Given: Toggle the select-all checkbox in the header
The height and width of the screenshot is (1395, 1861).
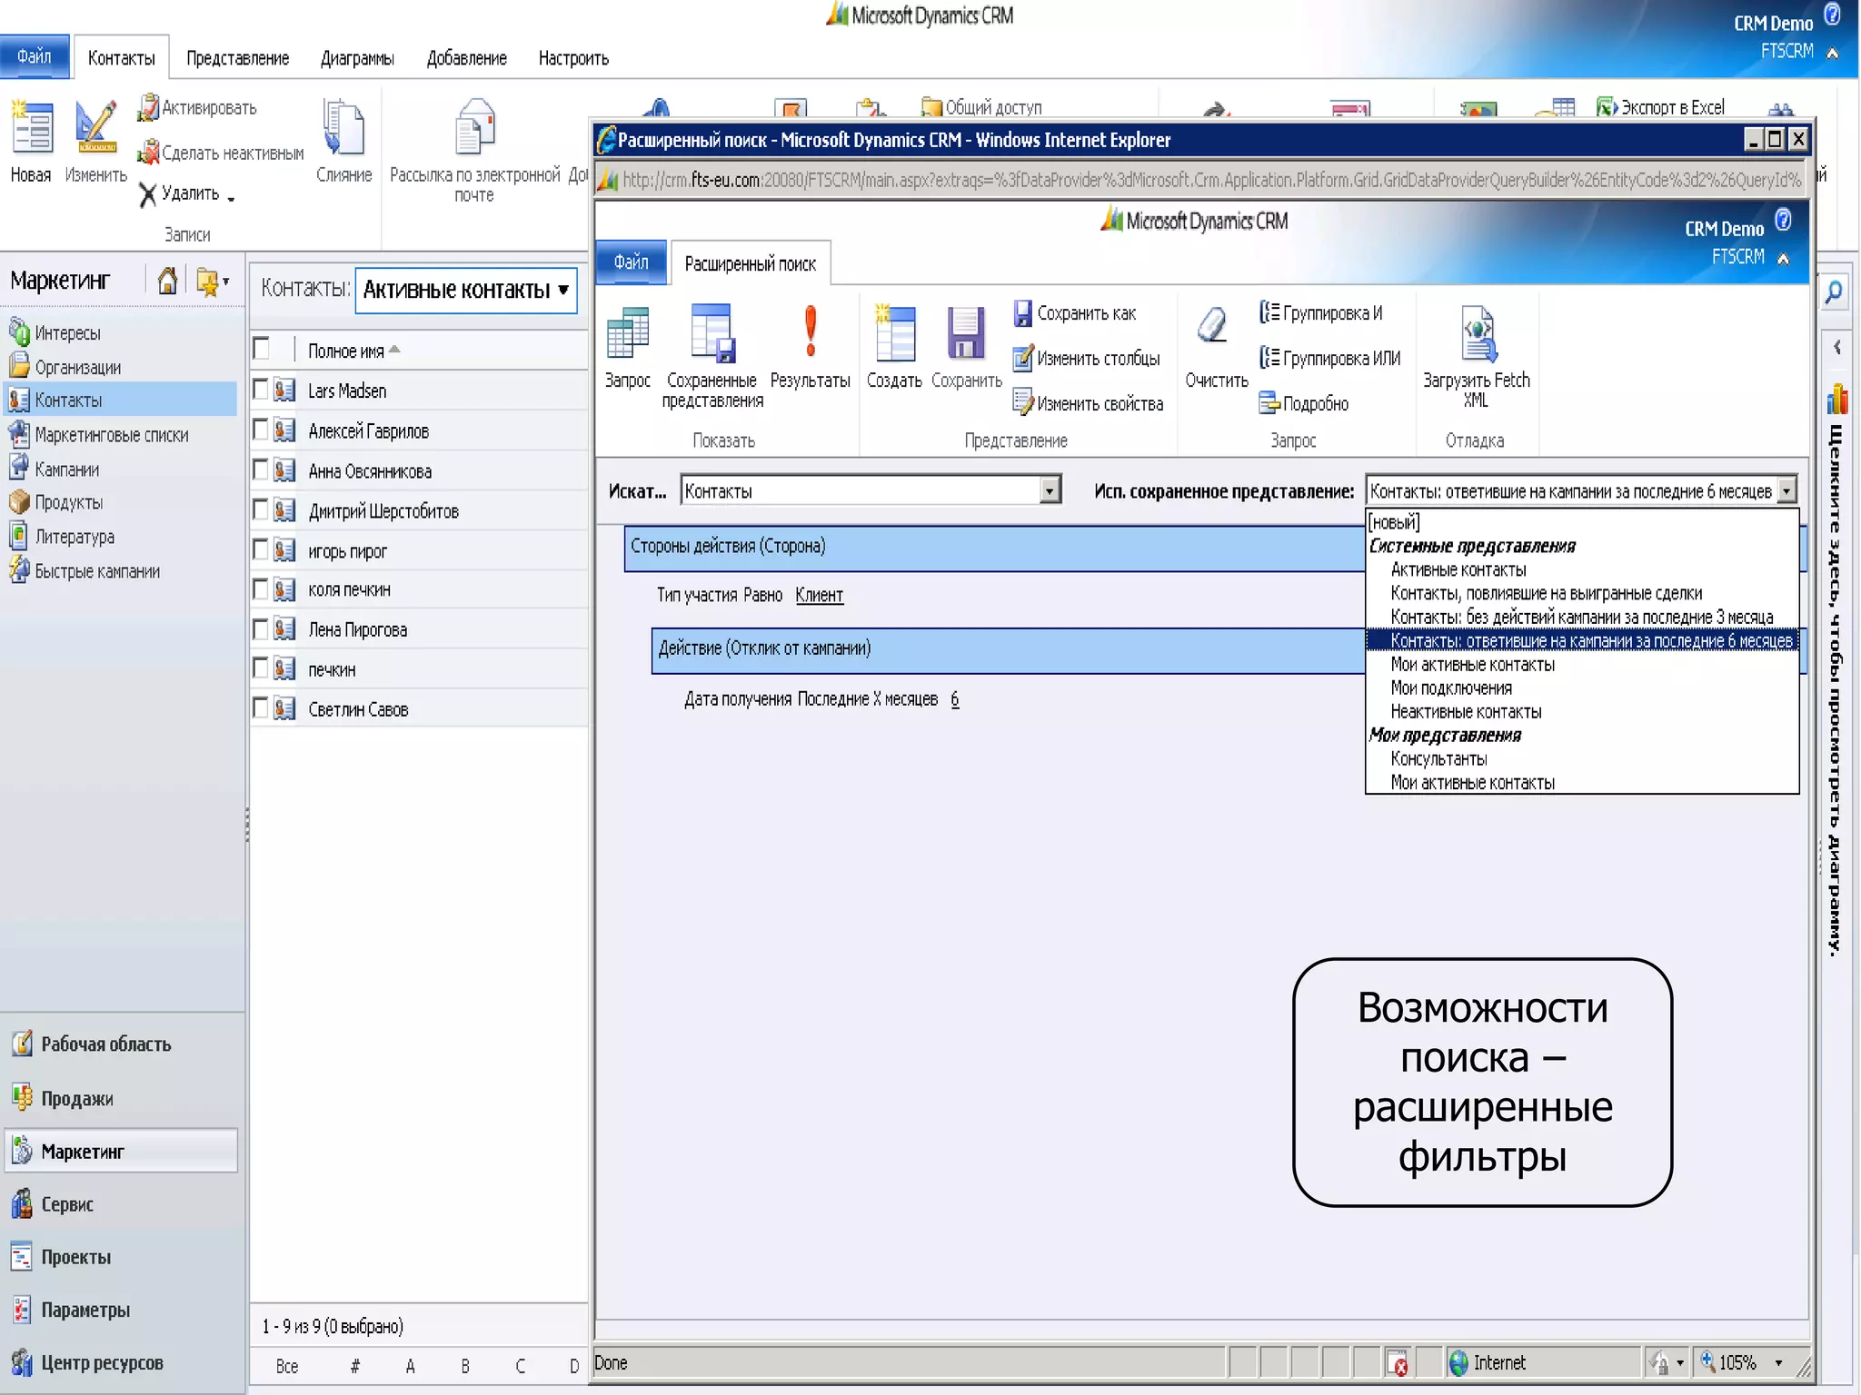Looking at the screenshot, I should point(262,349).
